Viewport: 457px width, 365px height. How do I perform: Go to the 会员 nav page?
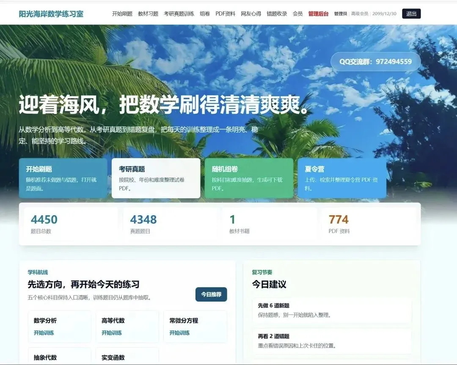pos(297,14)
